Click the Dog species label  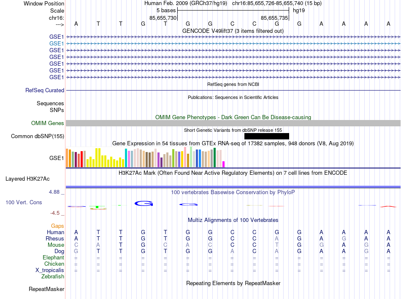click(x=59, y=251)
